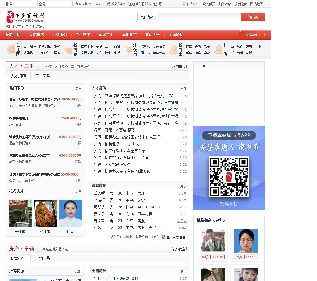
Task: Open 连师傅's recommended talent photo
Action: (x=20, y=213)
